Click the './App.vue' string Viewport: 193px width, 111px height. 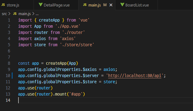[68, 26]
